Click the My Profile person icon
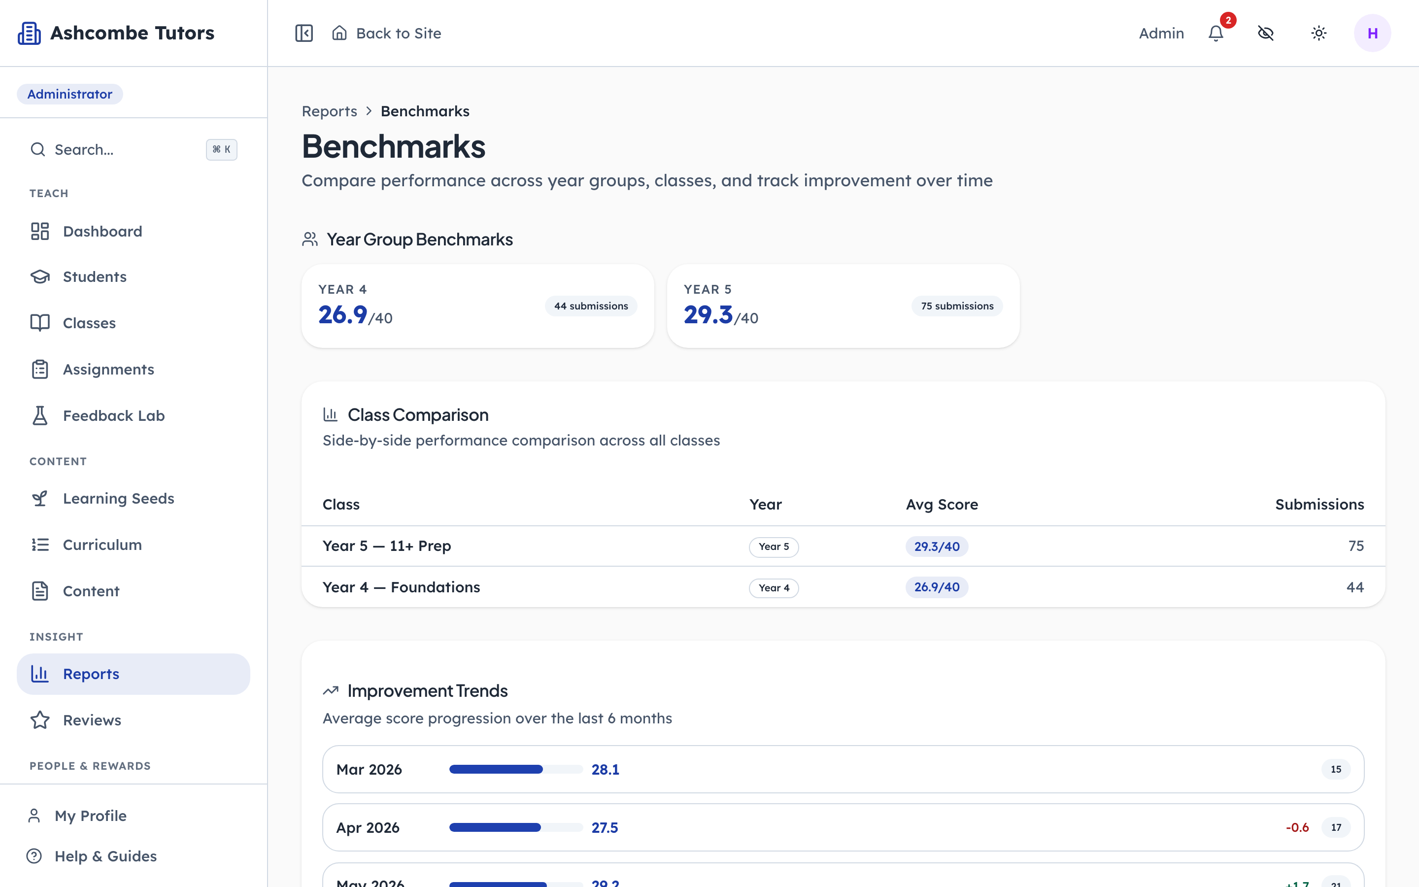Image resolution: width=1419 pixels, height=887 pixels. 34,816
